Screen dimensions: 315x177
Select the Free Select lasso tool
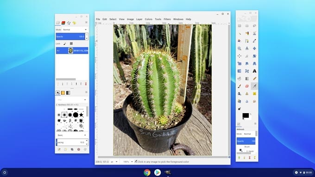254,26
